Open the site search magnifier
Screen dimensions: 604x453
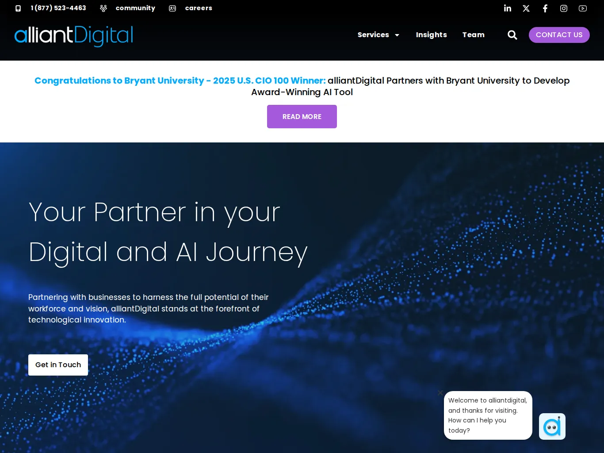(x=512, y=35)
